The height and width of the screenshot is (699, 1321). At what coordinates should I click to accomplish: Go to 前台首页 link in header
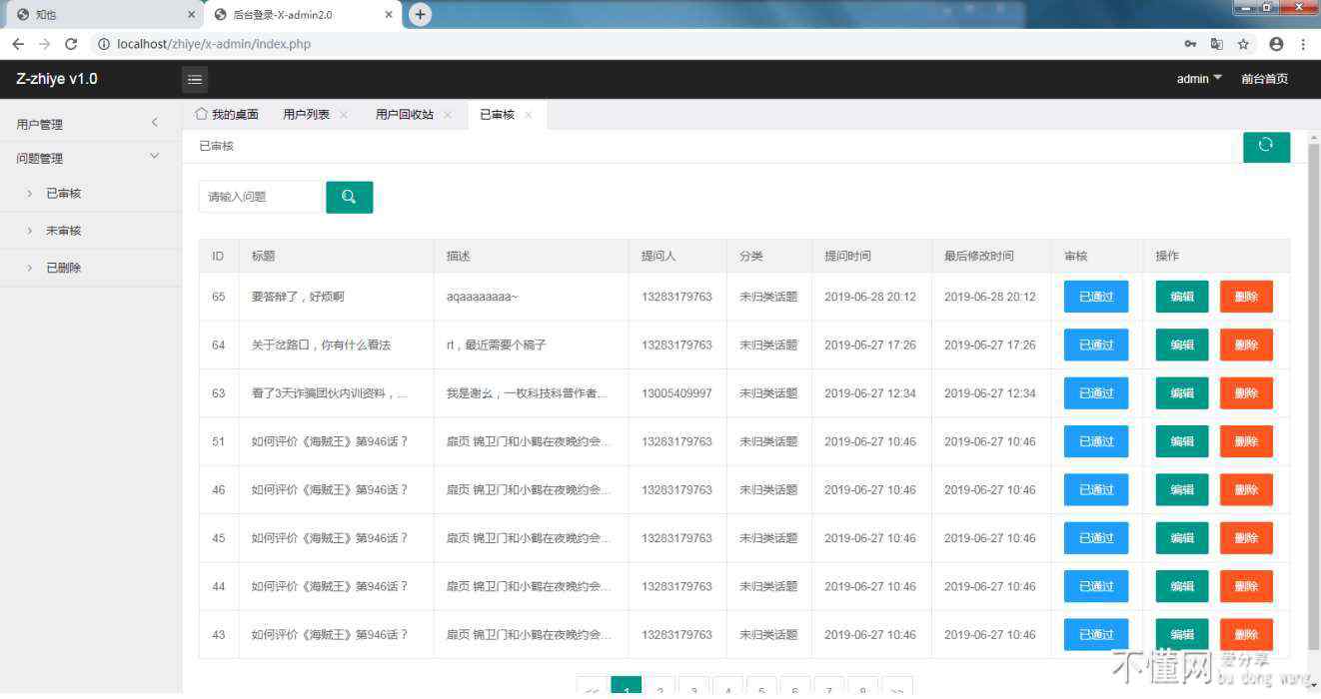[1264, 79]
